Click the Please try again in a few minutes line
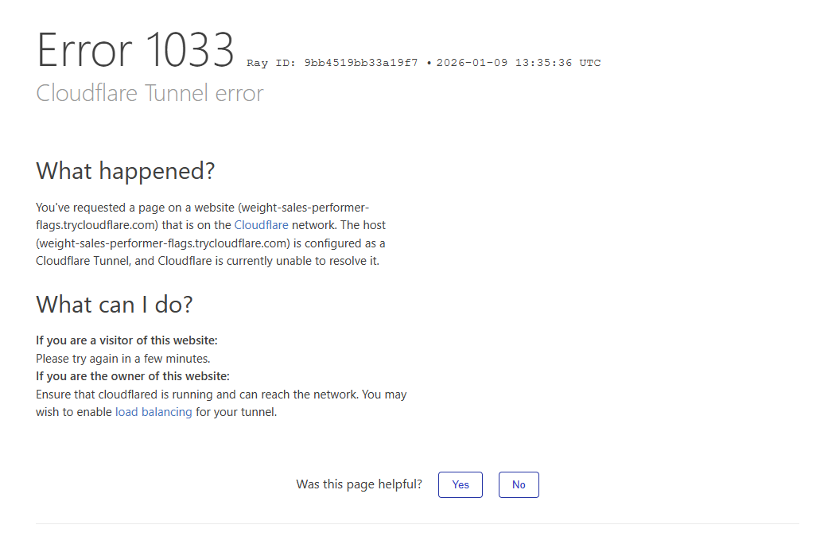 click(123, 359)
